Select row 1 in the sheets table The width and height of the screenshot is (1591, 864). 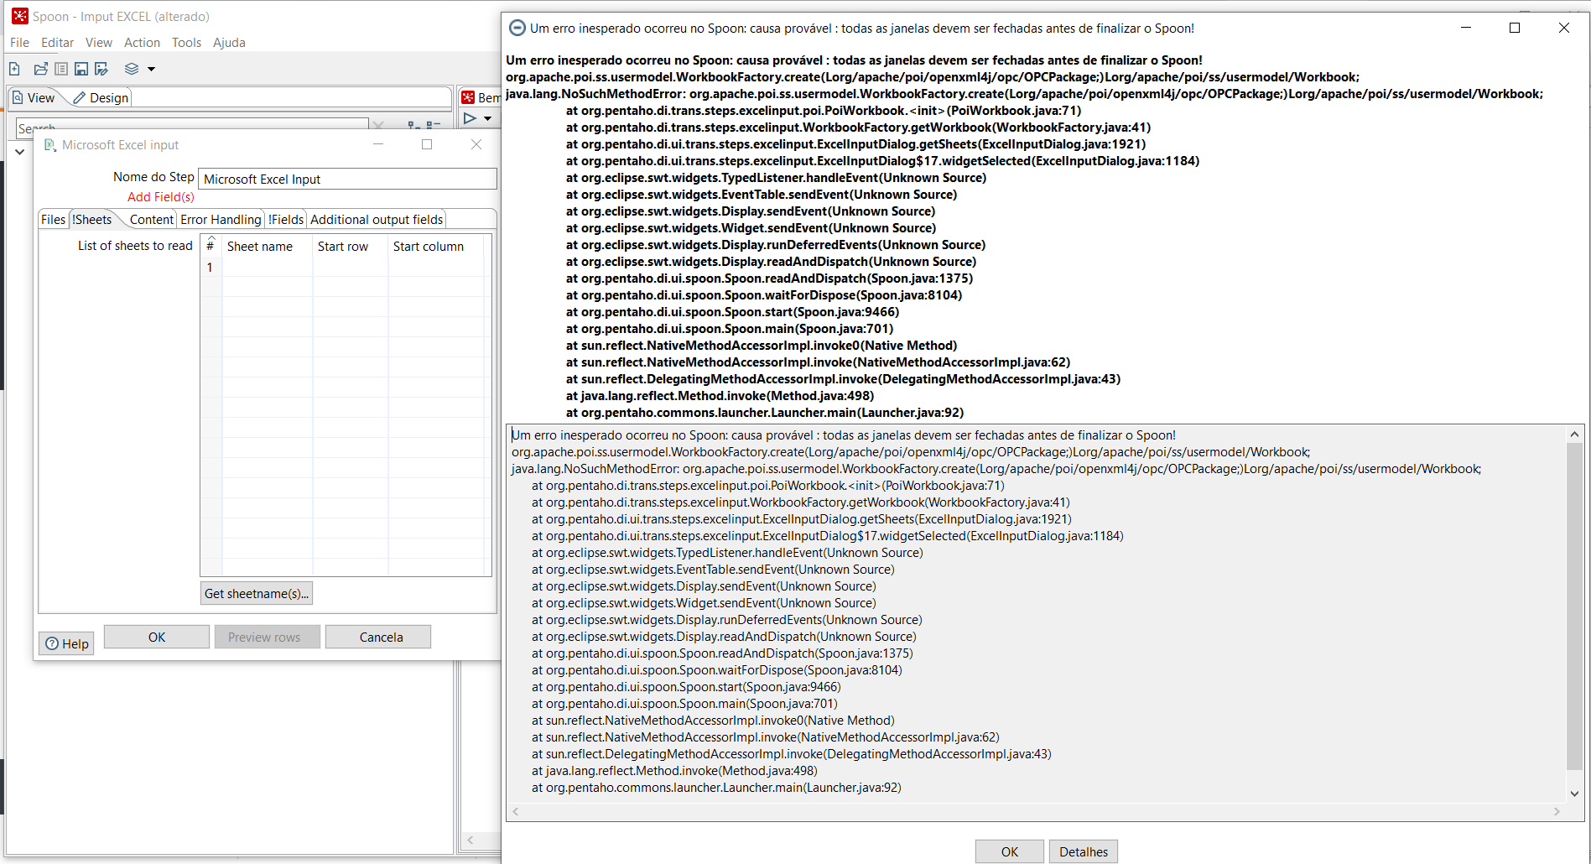pyautogui.click(x=344, y=268)
